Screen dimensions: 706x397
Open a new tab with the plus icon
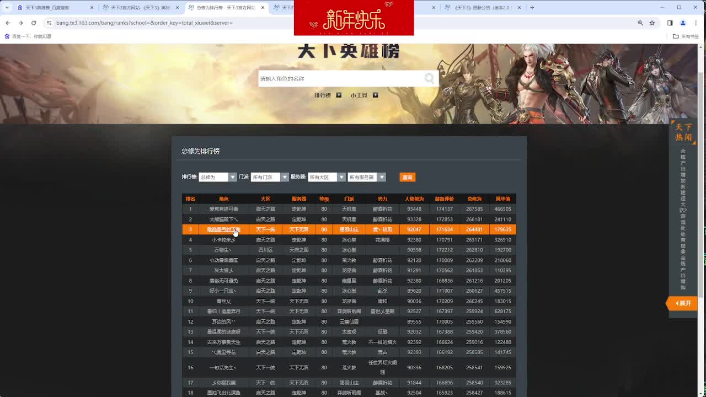(x=532, y=8)
